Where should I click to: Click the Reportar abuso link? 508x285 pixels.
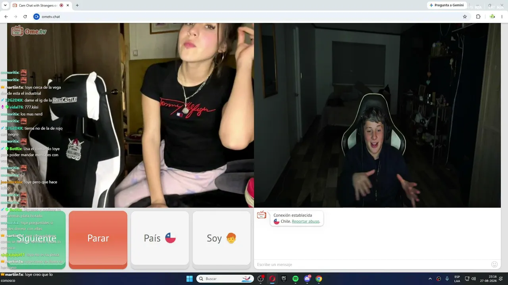click(x=305, y=221)
